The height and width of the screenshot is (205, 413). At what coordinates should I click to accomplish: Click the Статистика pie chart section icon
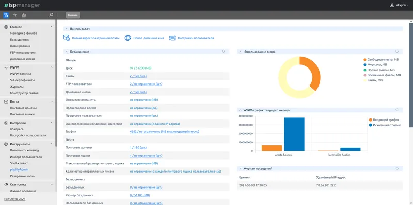[x=6, y=184]
